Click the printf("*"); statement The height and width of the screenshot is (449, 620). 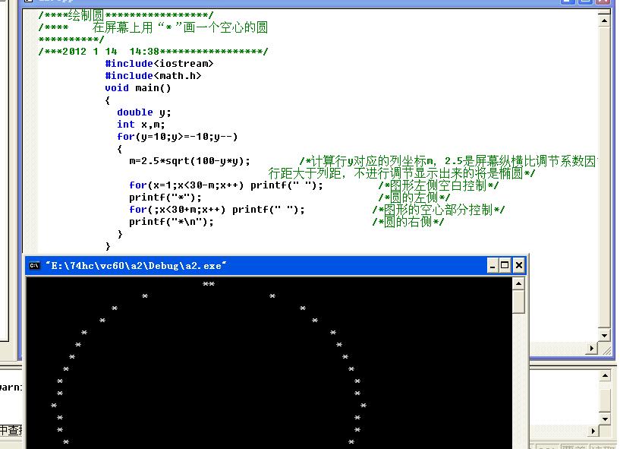tap(165, 198)
